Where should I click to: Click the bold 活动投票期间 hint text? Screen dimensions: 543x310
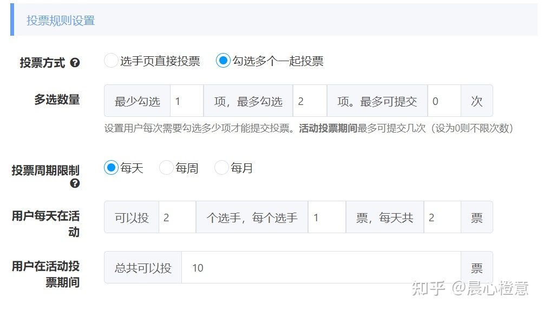coord(328,128)
